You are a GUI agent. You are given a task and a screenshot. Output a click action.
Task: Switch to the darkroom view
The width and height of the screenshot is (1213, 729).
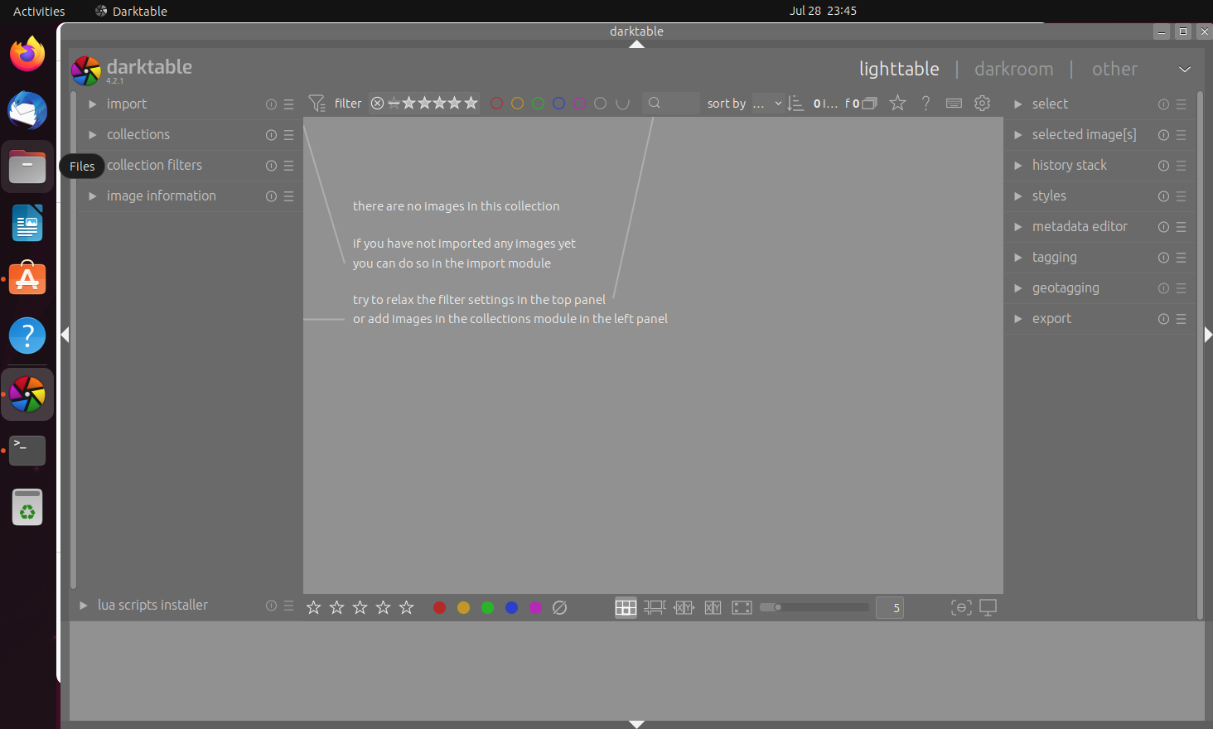tap(1014, 69)
